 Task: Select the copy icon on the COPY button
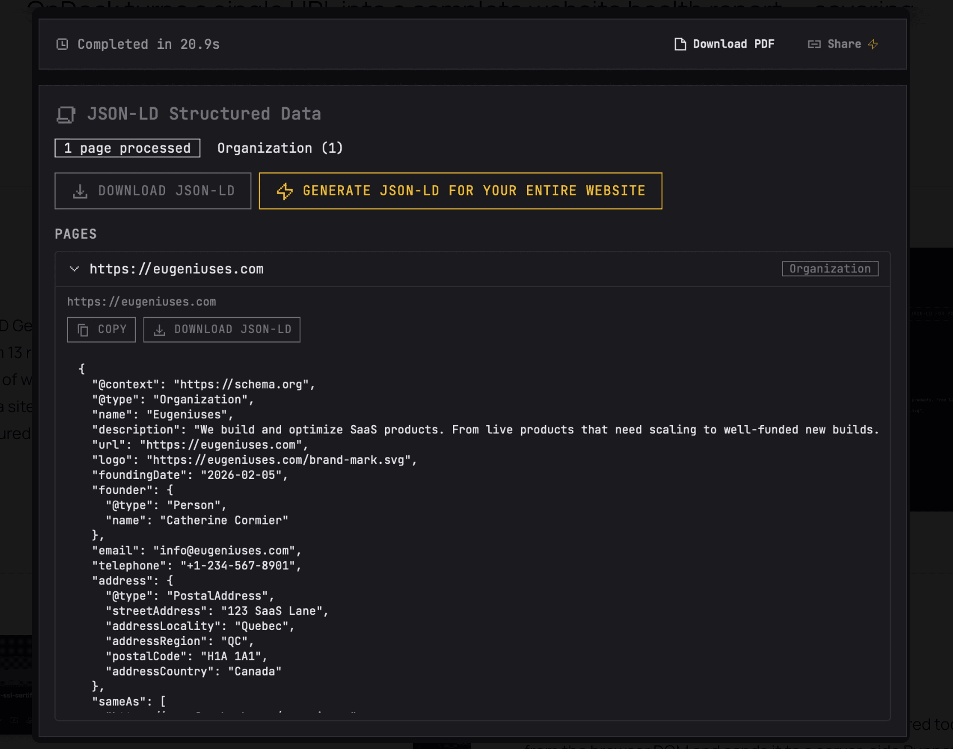point(83,329)
